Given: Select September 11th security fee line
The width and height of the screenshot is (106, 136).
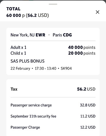Looking at the screenshot, I should click(53, 116).
